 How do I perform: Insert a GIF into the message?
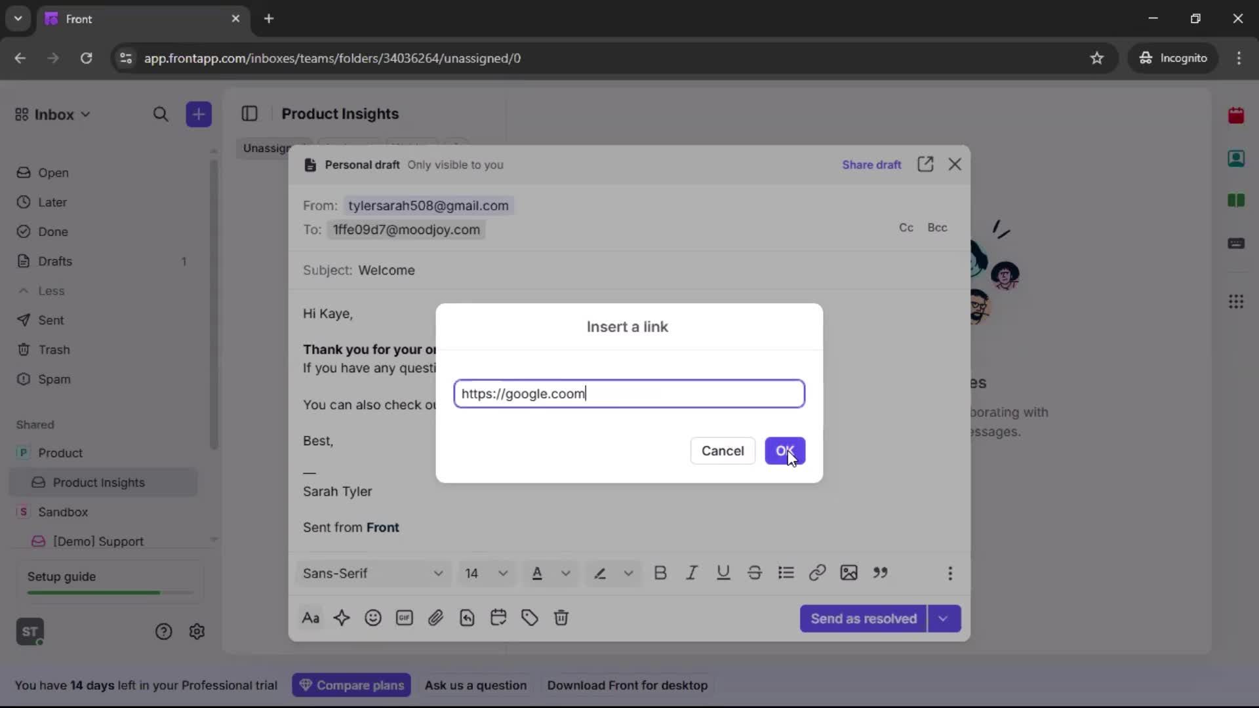[x=405, y=618]
